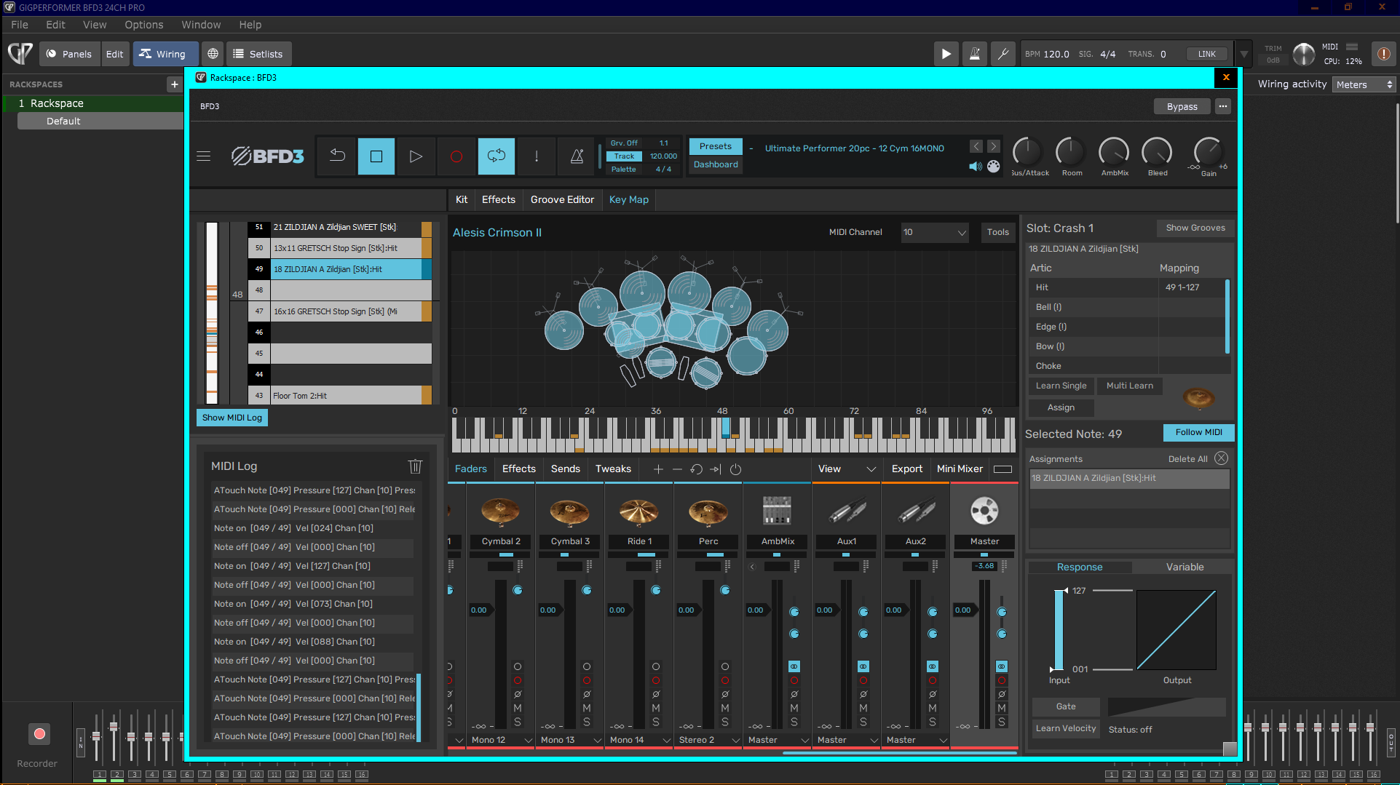Open the BFD3 hamburger menu
The height and width of the screenshot is (785, 1400).
click(204, 156)
